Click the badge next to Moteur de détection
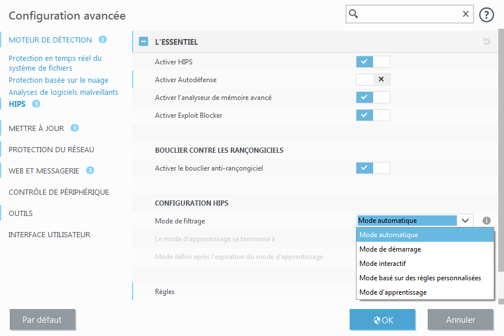This screenshot has height=336, width=504. (103, 40)
